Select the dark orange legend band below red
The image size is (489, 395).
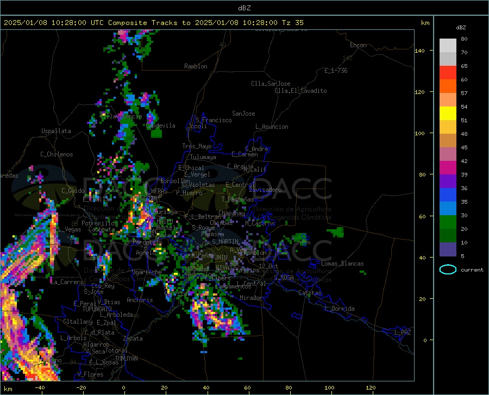(448, 86)
